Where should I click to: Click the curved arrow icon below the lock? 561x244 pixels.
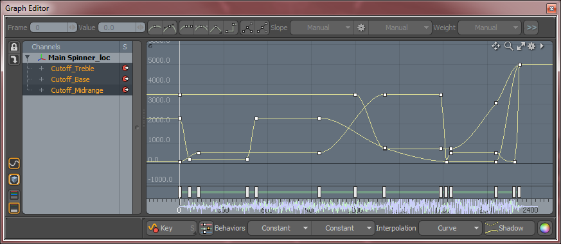pos(14,60)
